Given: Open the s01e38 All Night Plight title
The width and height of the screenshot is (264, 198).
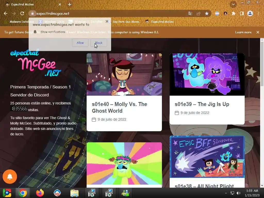Looking at the screenshot, I should click(204, 186).
